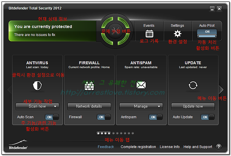Toggle the Auto Update switch
Viewport: 231px width, 156px height.
(208, 117)
